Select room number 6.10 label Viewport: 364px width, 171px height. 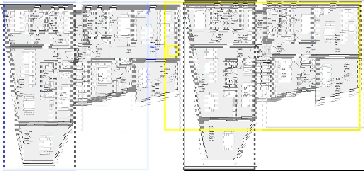[337, 79]
